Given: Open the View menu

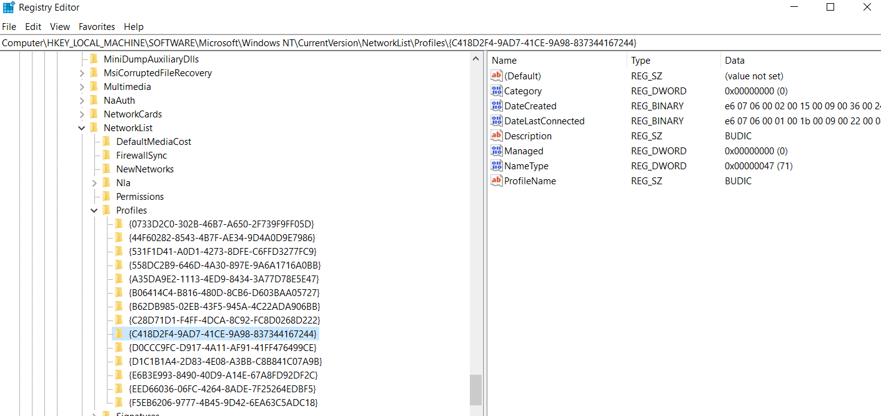Looking at the screenshot, I should tap(60, 27).
